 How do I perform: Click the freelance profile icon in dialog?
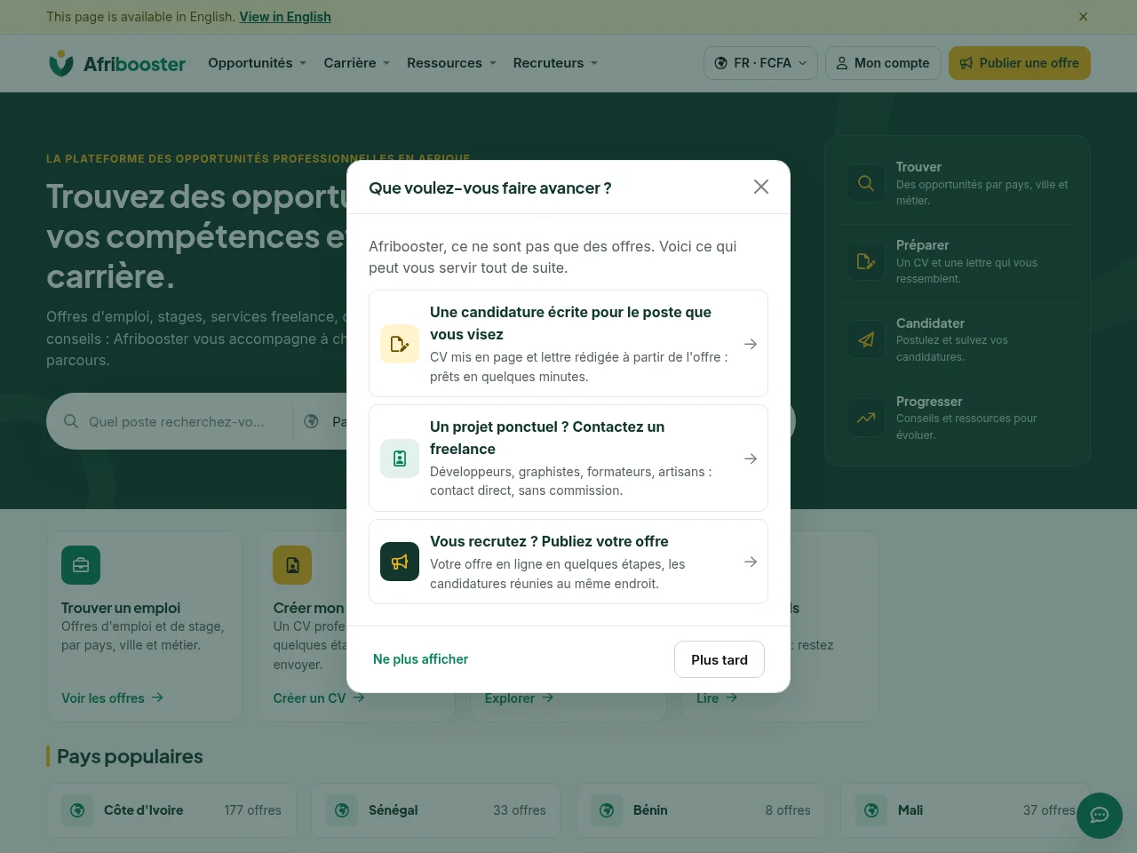[x=400, y=458]
